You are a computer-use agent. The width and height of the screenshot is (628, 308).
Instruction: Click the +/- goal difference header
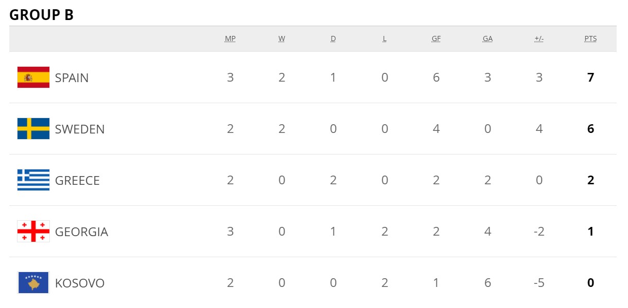pos(539,39)
